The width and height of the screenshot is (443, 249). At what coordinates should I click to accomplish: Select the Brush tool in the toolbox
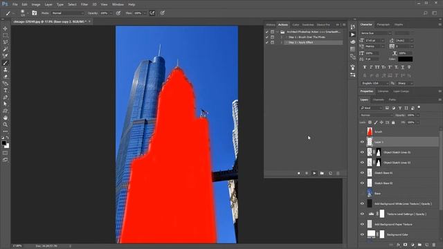6,63
